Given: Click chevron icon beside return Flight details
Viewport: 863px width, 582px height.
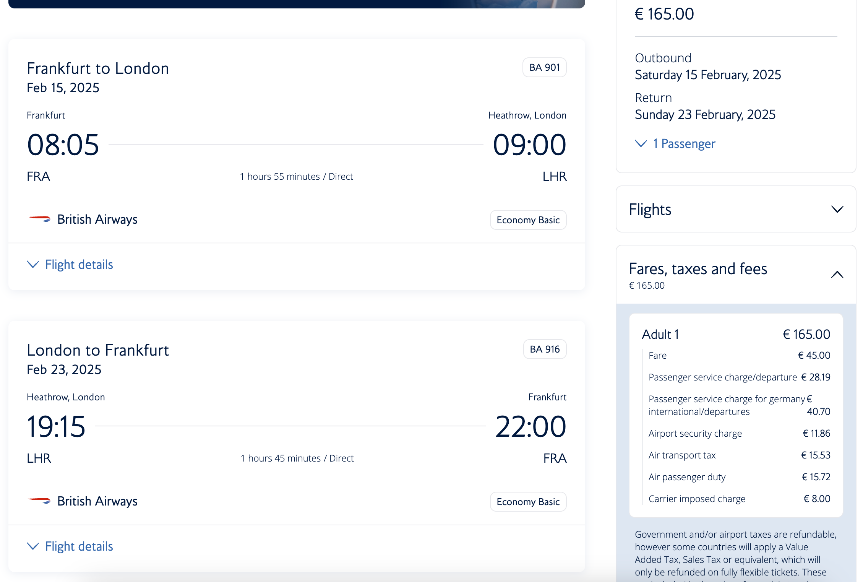Looking at the screenshot, I should [33, 546].
